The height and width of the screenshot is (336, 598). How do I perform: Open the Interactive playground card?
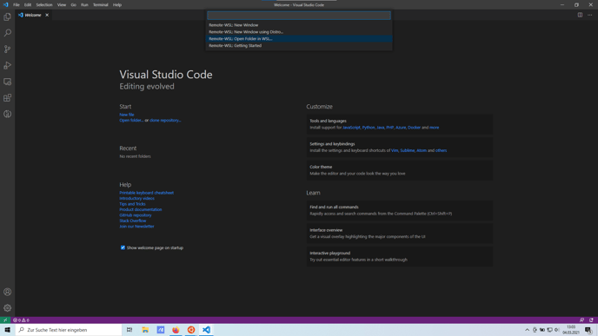399,256
